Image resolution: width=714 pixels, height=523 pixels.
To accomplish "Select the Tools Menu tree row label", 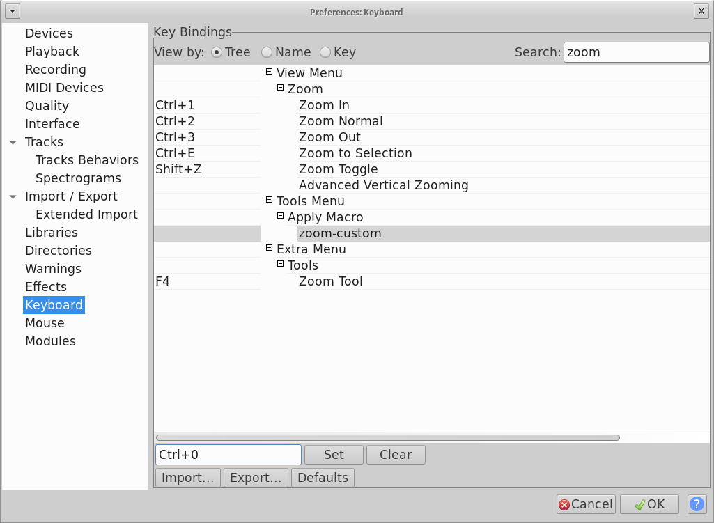I will 311,201.
